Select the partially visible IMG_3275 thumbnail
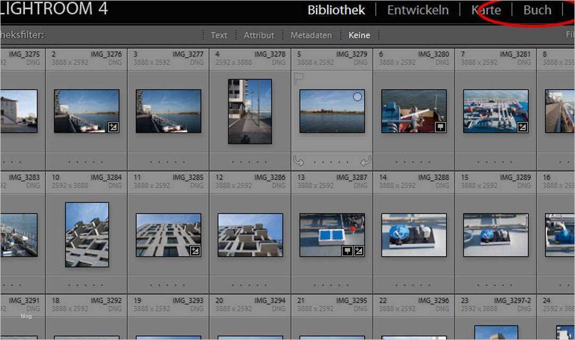 click(x=19, y=111)
